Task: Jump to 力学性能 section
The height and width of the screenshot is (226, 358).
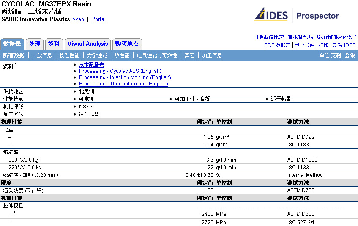Action: [x=97, y=55]
